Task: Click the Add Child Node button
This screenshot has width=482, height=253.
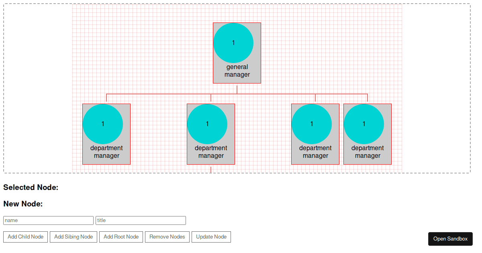Action: pyautogui.click(x=26, y=237)
